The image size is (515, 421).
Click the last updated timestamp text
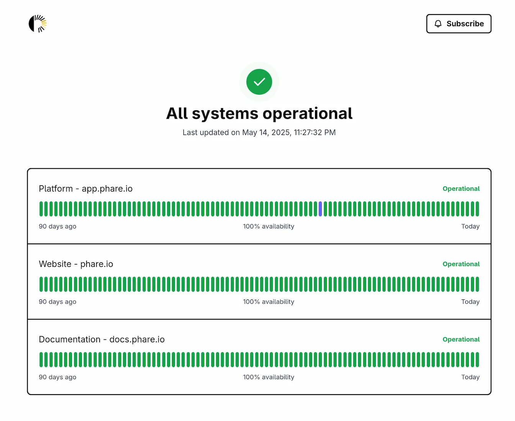pyautogui.click(x=259, y=132)
